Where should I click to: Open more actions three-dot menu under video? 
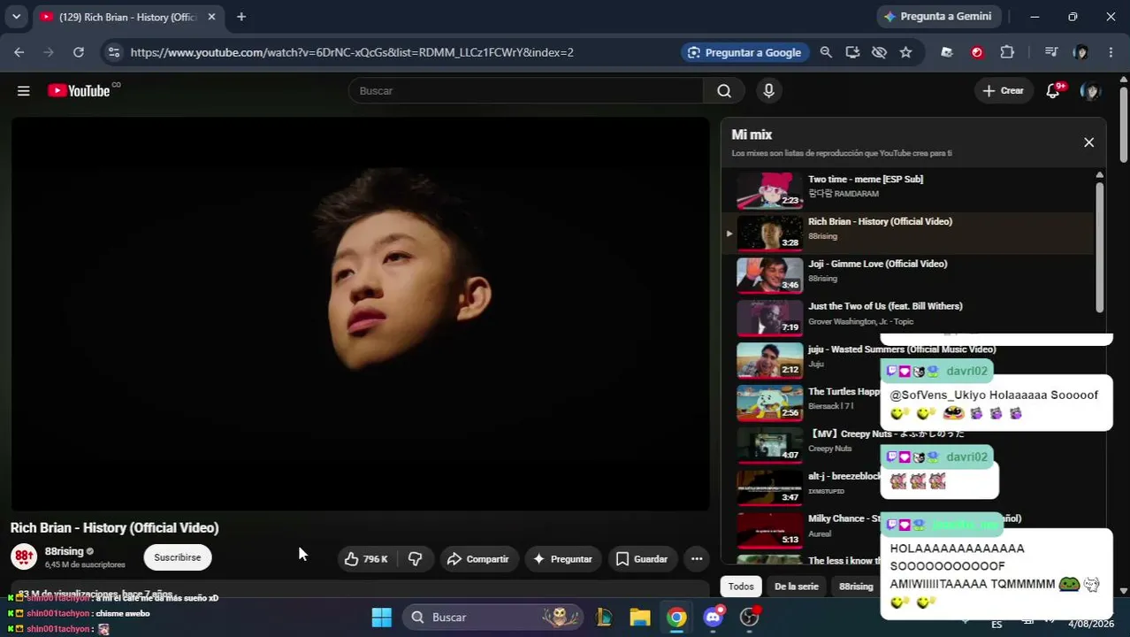tap(697, 558)
